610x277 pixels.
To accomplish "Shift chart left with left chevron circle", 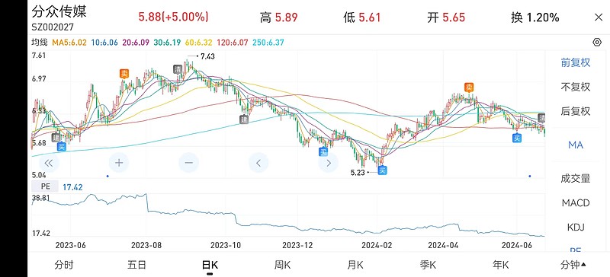I will [258, 163].
